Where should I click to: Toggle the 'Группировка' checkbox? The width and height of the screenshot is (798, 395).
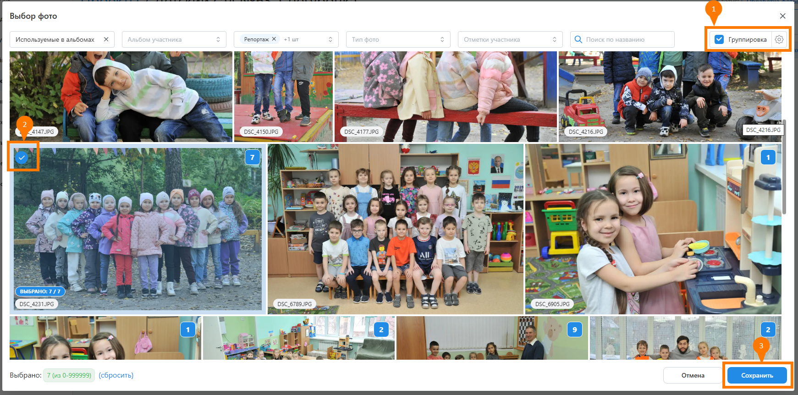[719, 39]
